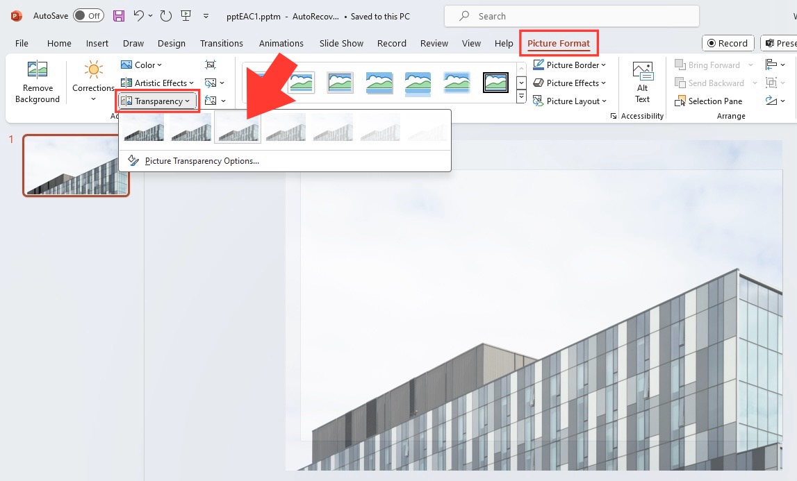Open the Picture Styles dialog launcher
The width and height of the screenshot is (797, 481).
(614, 117)
